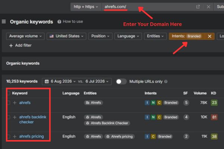224x149 pixels.
Task: Toggle the Multiple URLs only switch
Action: click(121, 82)
